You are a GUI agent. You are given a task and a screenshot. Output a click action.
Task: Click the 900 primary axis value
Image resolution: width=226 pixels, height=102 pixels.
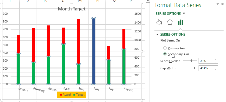pos(5,14)
